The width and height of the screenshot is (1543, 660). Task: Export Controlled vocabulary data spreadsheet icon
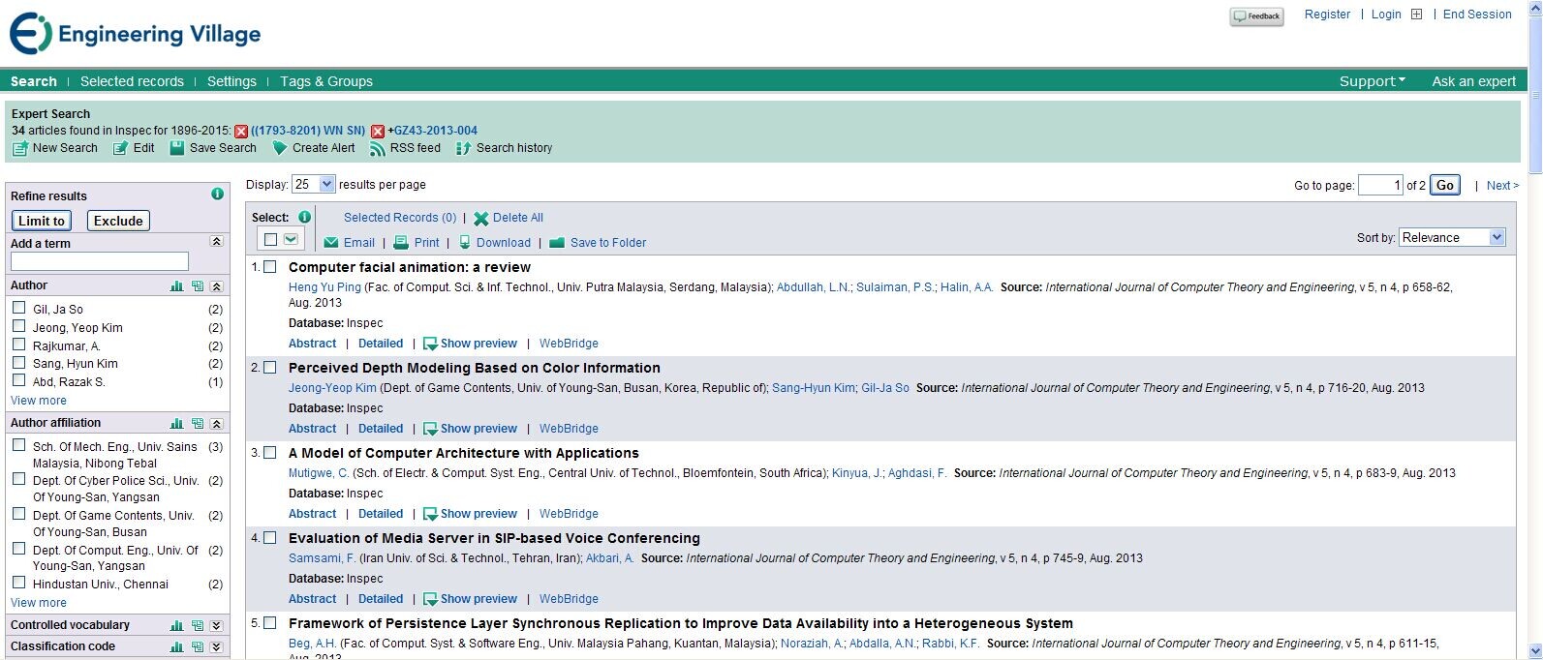pyautogui.click(x=198, y=626)
